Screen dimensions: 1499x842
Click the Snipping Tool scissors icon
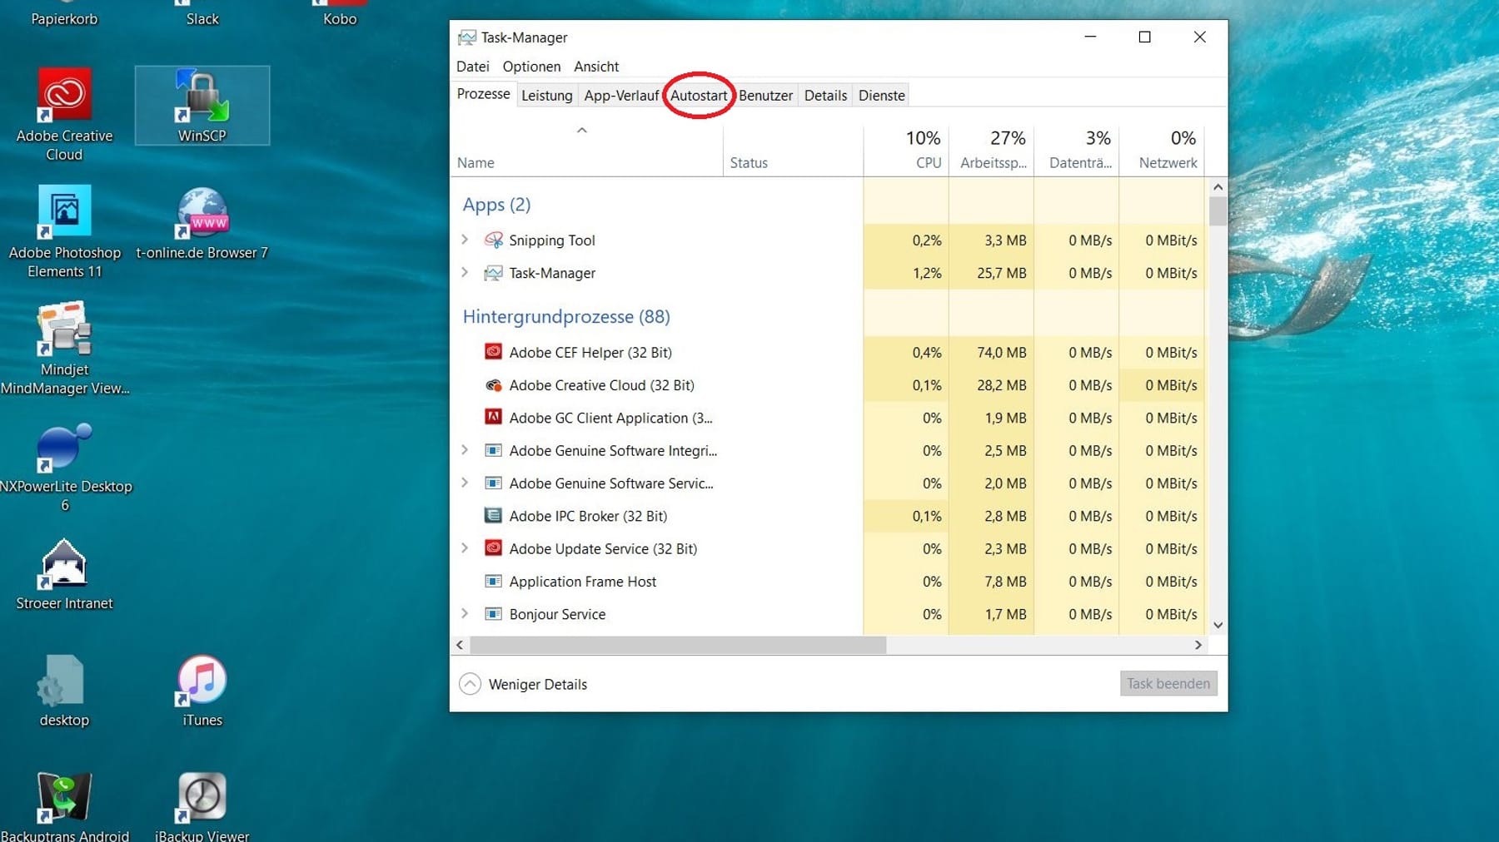tap(494, 240)
